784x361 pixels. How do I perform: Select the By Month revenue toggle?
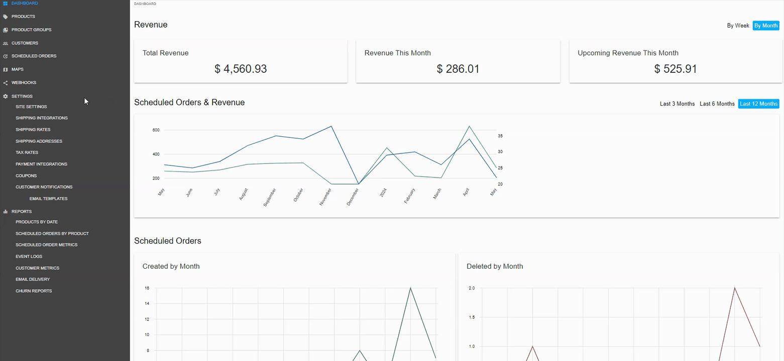click(x=766, y=26)
